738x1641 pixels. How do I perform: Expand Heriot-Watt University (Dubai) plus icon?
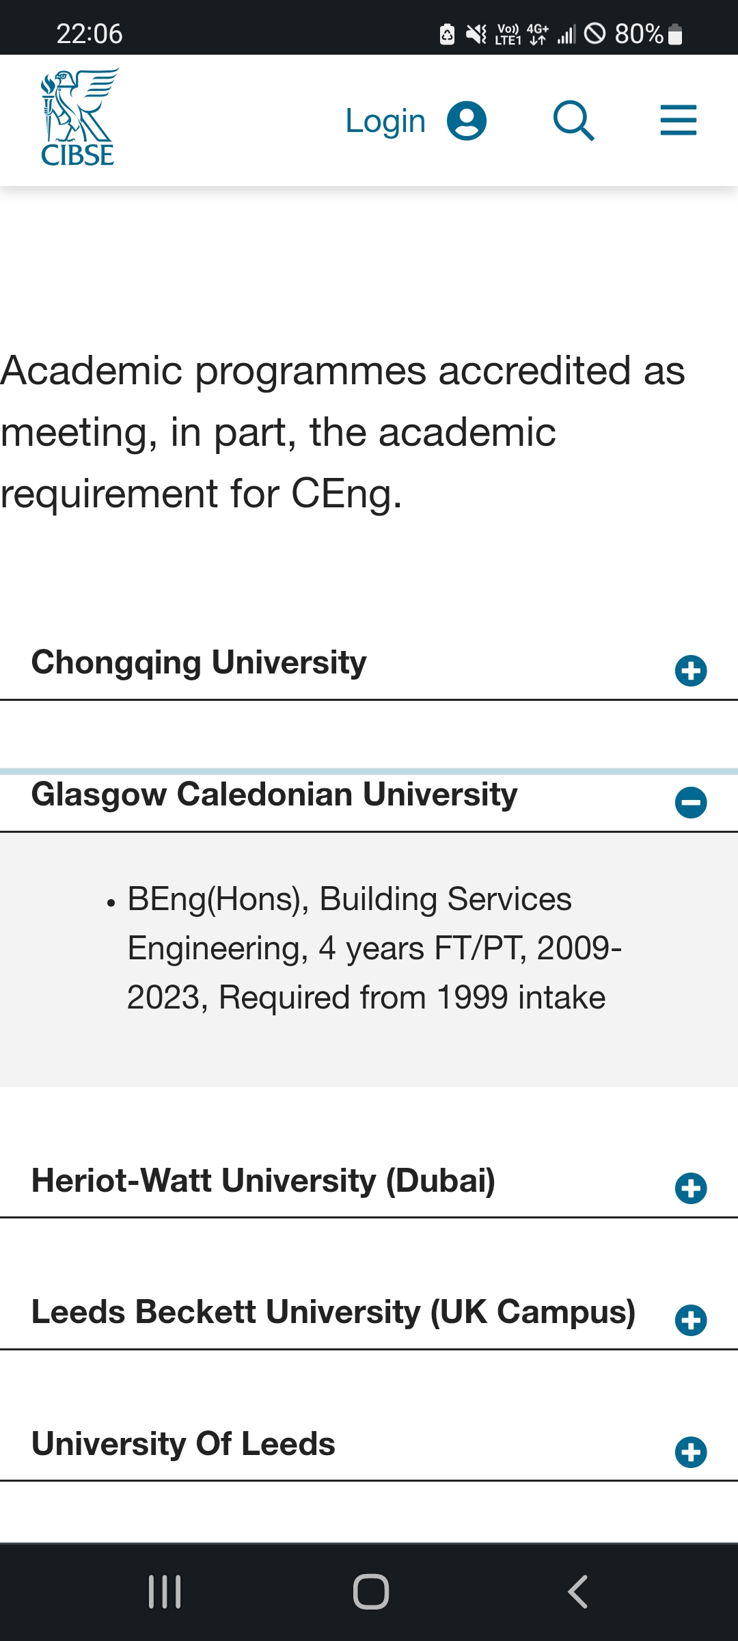tap(691, 1188)
